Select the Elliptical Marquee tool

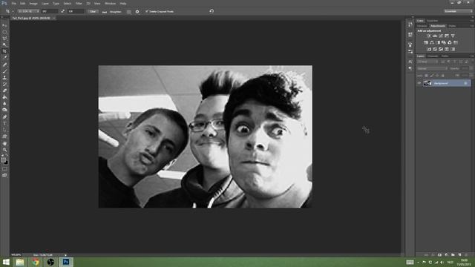4,32
